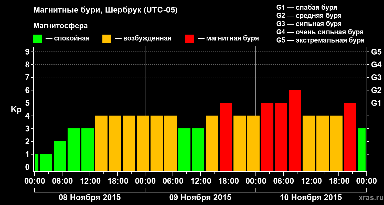
Task: Select the last red bar on 10 Ноября
Action: pos(350,137)
